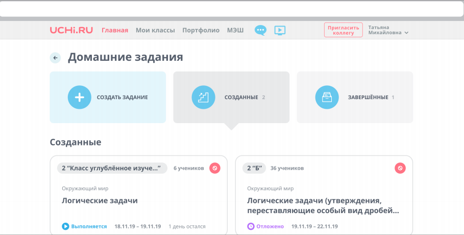Click the archive box icon for Завершённые
The width and height of the screenshot is (464, 235).
(x=327, y=97)
